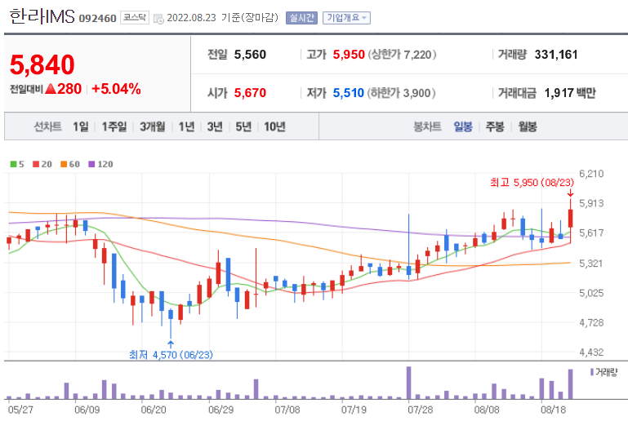The width and height of the screenshot is (628, 421).
Task: Click the last volume bar at 08/23
Action: click(x=570, y=384)
